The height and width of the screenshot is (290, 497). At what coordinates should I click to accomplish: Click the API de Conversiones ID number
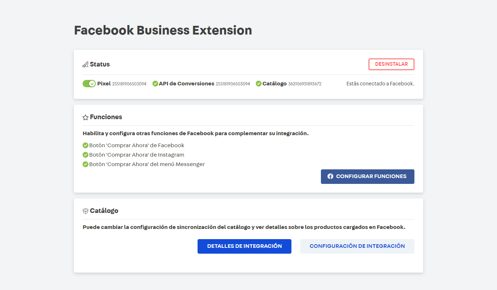pyautogui.click(x=233, y=84)
